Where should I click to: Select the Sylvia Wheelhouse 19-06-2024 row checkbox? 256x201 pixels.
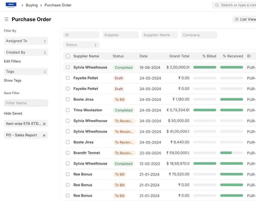68,67
